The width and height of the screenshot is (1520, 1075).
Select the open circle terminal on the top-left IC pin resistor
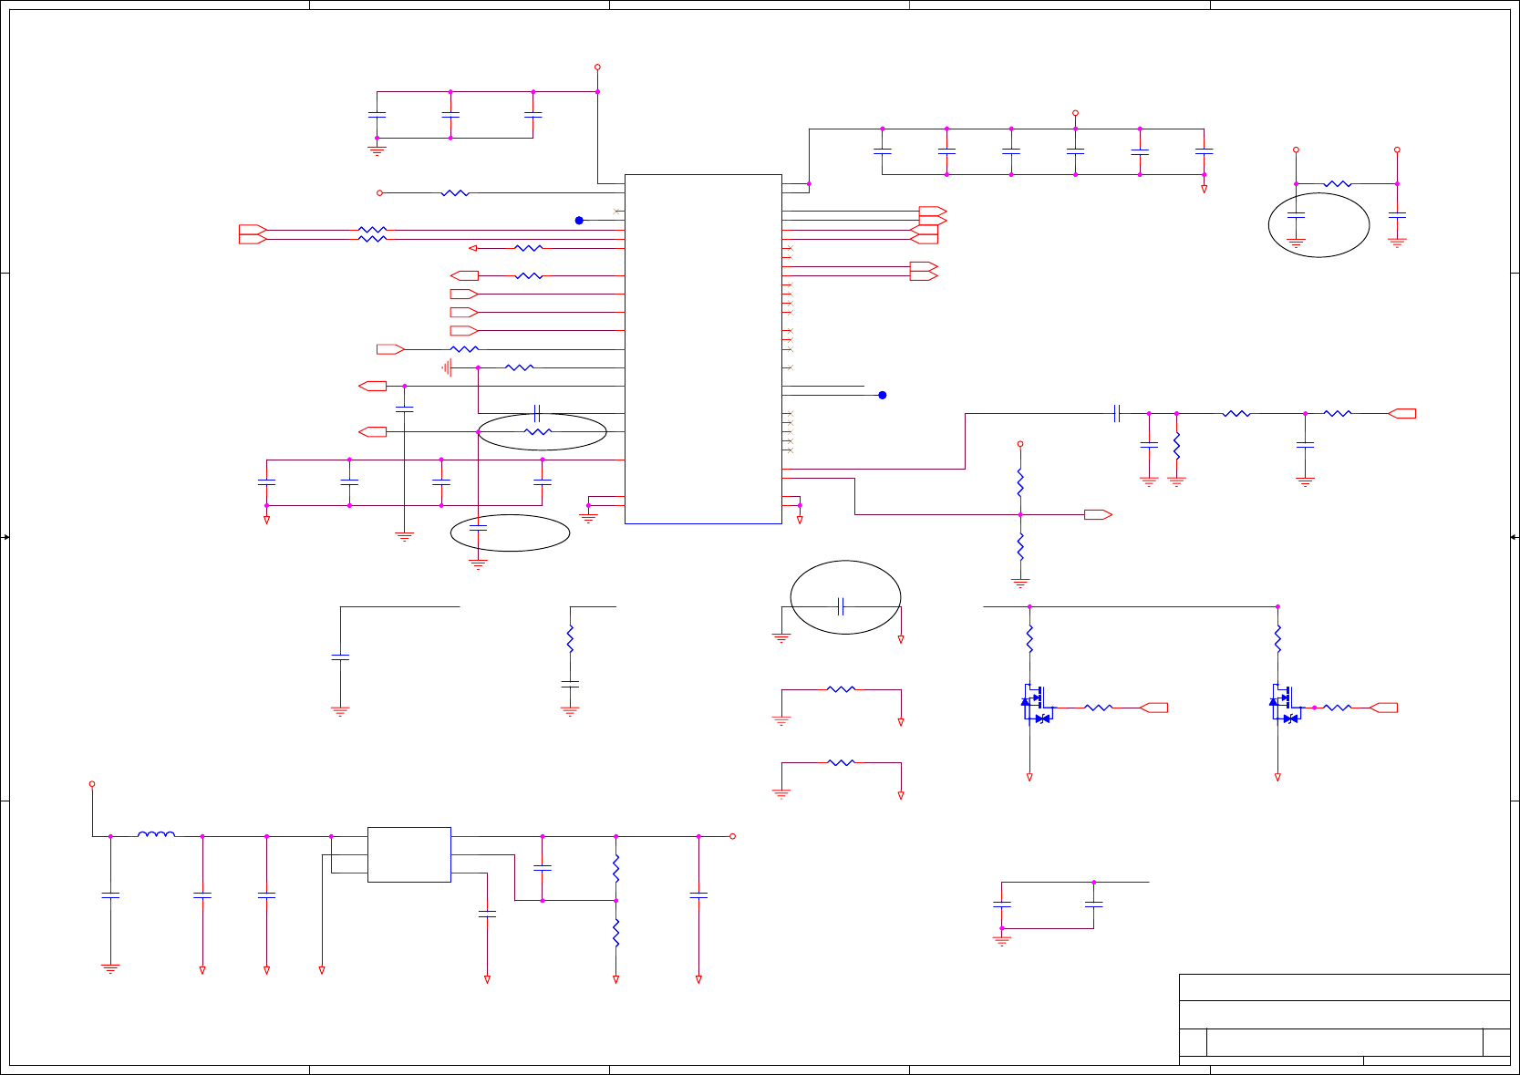click(380, 193)
